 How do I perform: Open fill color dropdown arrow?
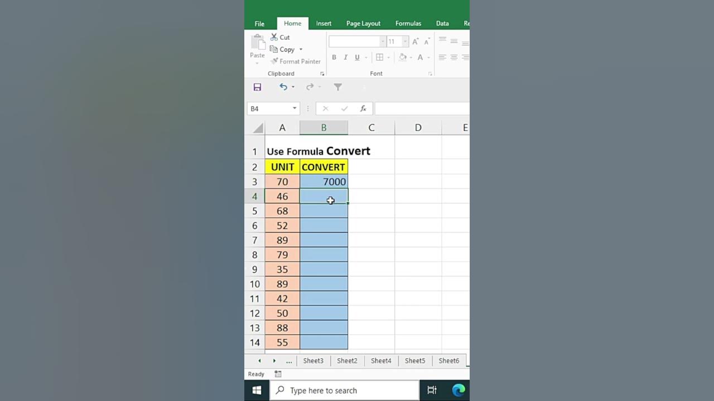coord(411,57)
